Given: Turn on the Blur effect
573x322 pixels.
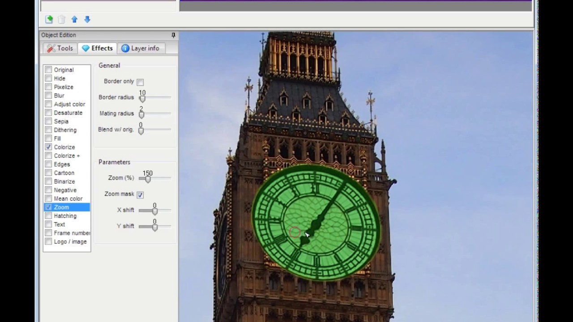Looking at the screenshot, I should pyautogui.click(x=48, y=95).
